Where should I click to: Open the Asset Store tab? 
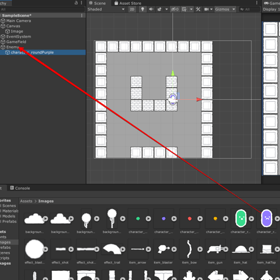128,3
